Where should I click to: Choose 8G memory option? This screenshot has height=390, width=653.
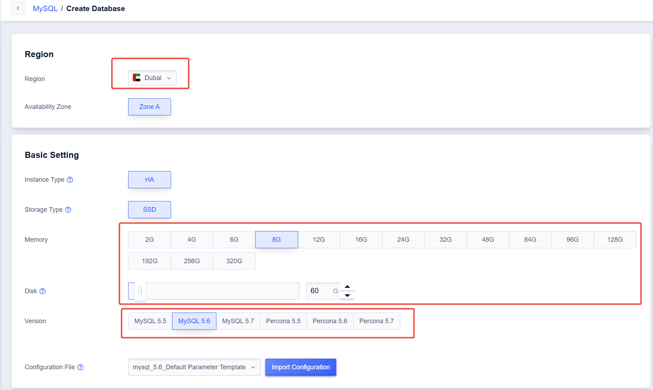[277, 240]
